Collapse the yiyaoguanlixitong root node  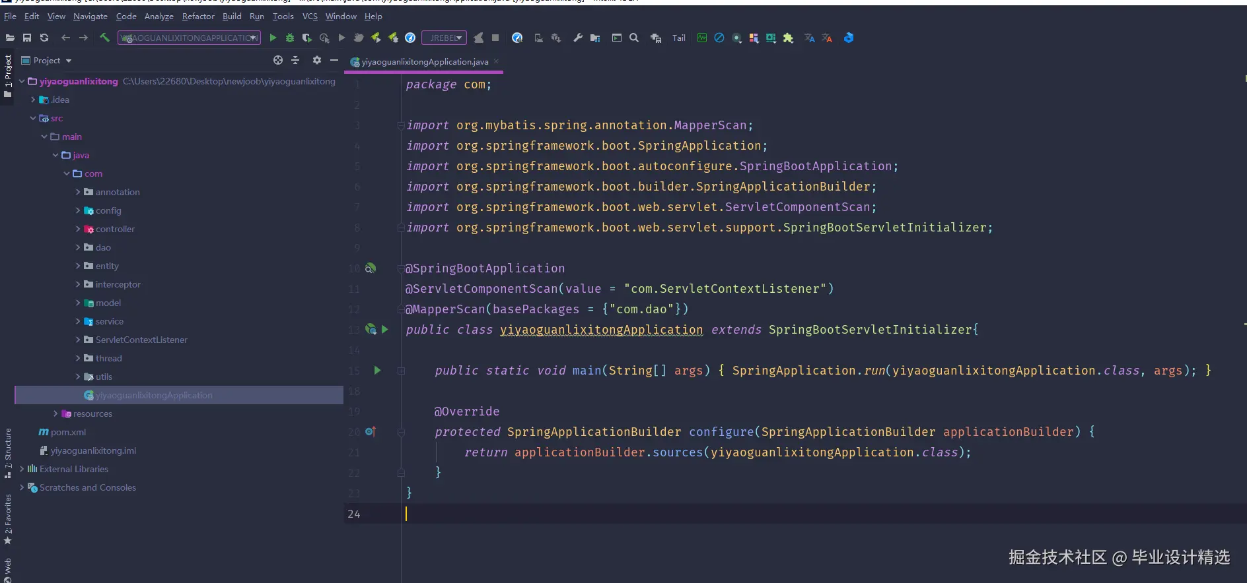(x=22, y=82)
